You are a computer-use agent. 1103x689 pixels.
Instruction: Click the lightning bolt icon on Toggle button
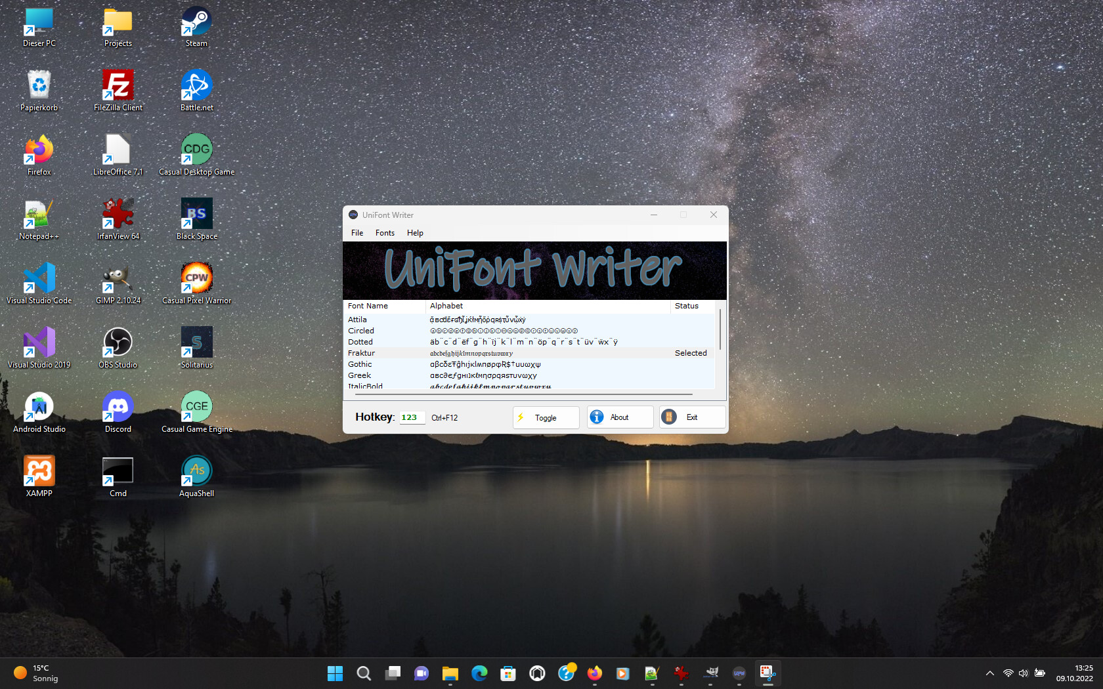pyautogui.click(x=521, y=417)
